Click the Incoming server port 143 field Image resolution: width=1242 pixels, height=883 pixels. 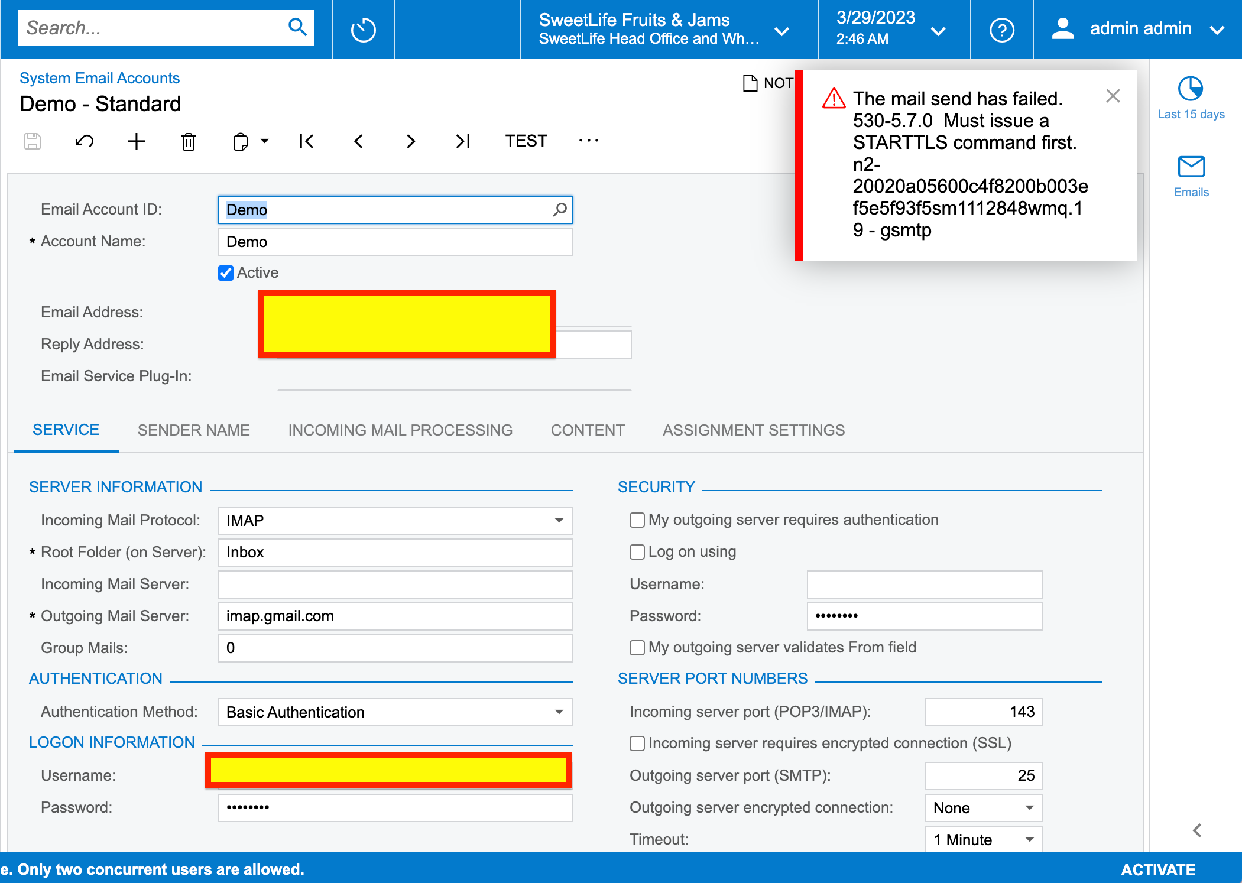[x=984, y=712]
